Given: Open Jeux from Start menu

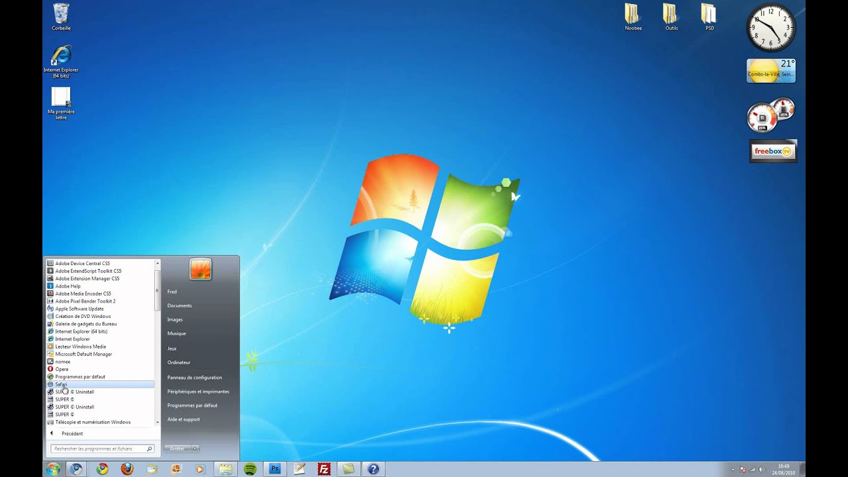Looking at the screenshot, I should [172, 348].
